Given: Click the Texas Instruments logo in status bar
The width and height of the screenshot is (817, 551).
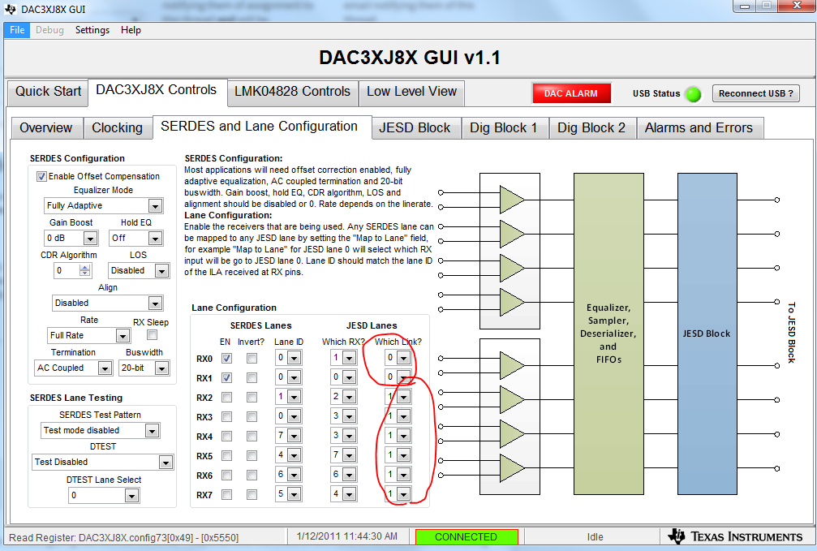Looking at the screenshot, I should pyautogui.click(x=737, y=536).
